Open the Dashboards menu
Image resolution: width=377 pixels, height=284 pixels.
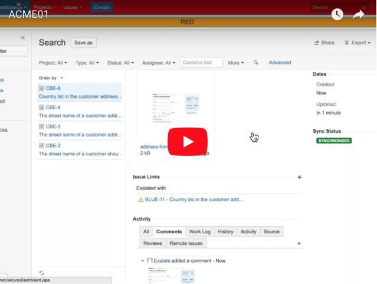(x=13, y=7)
